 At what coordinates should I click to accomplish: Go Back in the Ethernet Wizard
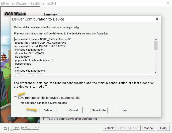click(x=109, y=128)
